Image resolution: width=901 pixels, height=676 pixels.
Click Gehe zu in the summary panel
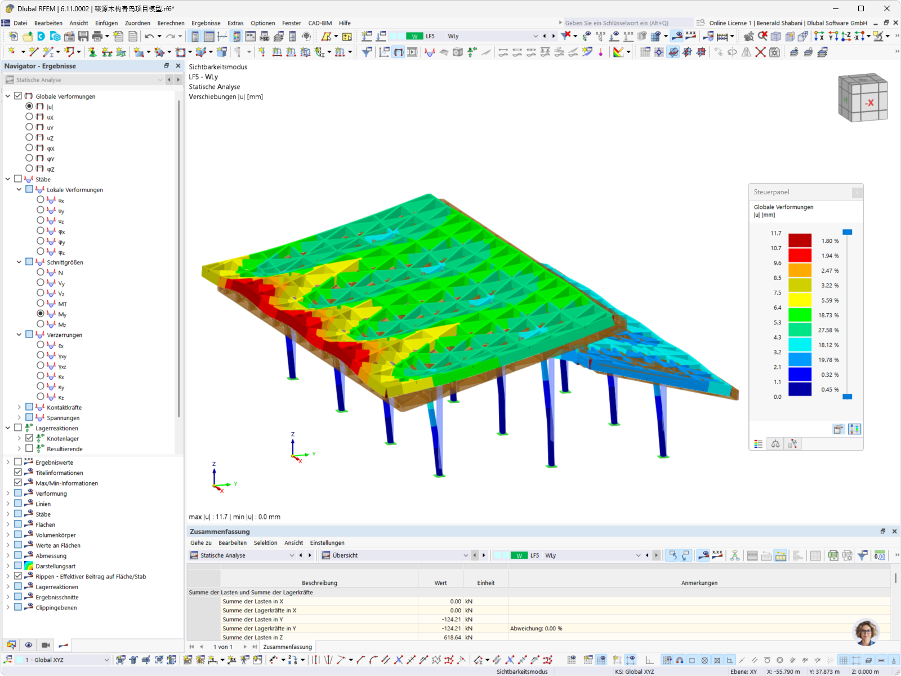coord(201,542)
